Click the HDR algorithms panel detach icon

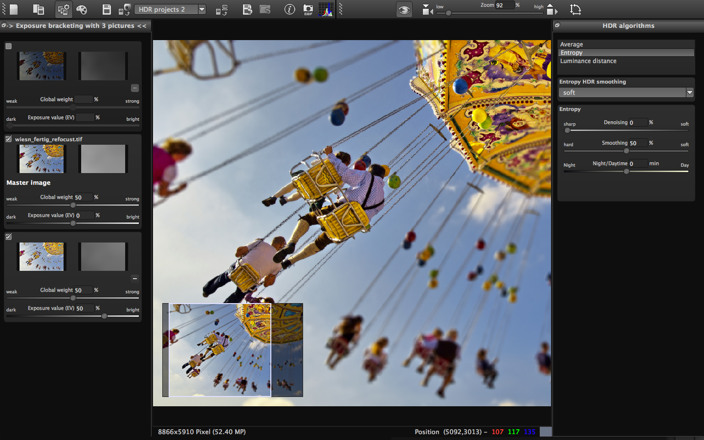click(x=557, y=25)
